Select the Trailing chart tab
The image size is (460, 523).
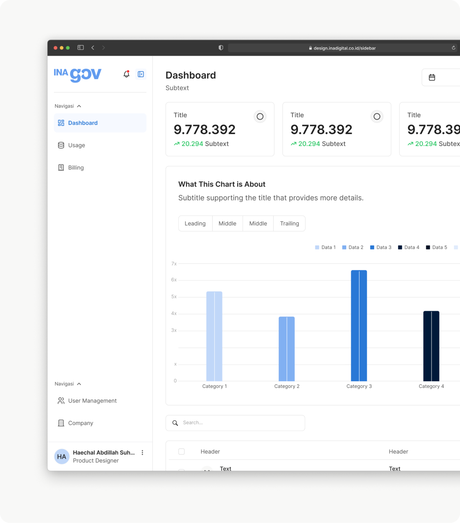[289, 224]
